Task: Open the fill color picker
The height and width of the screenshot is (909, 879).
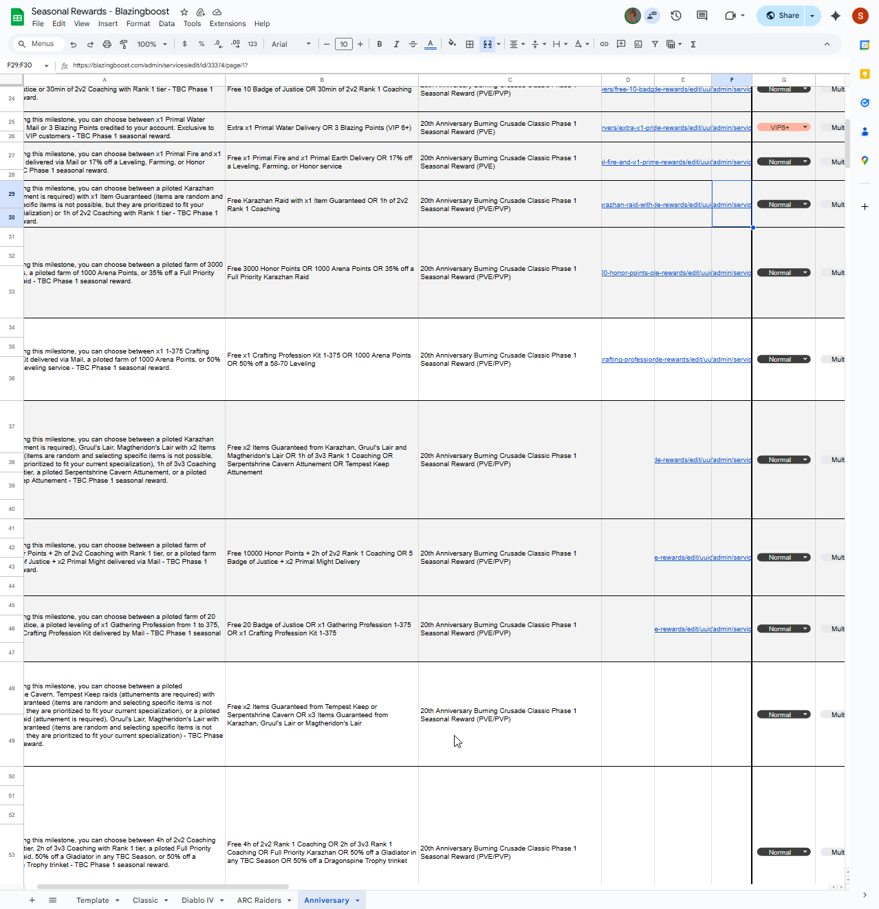Action: [452, 44]
